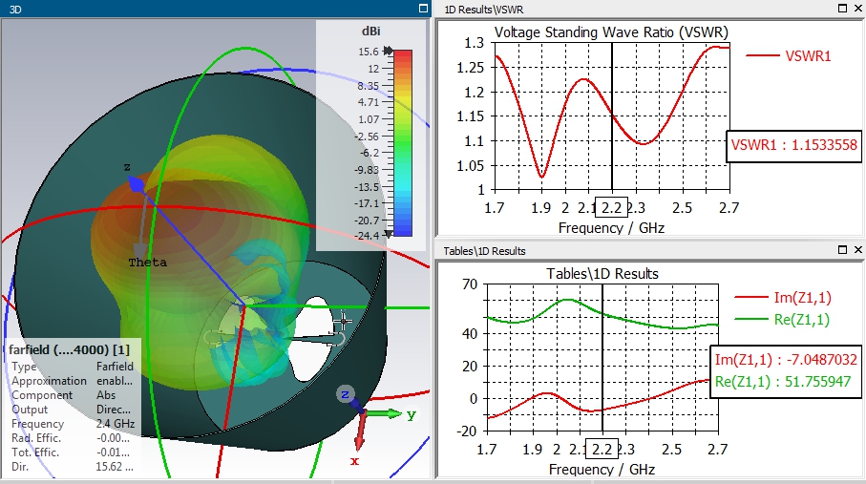Click the dBi color scale bar
866x484 pixels.
pos(402,142)
